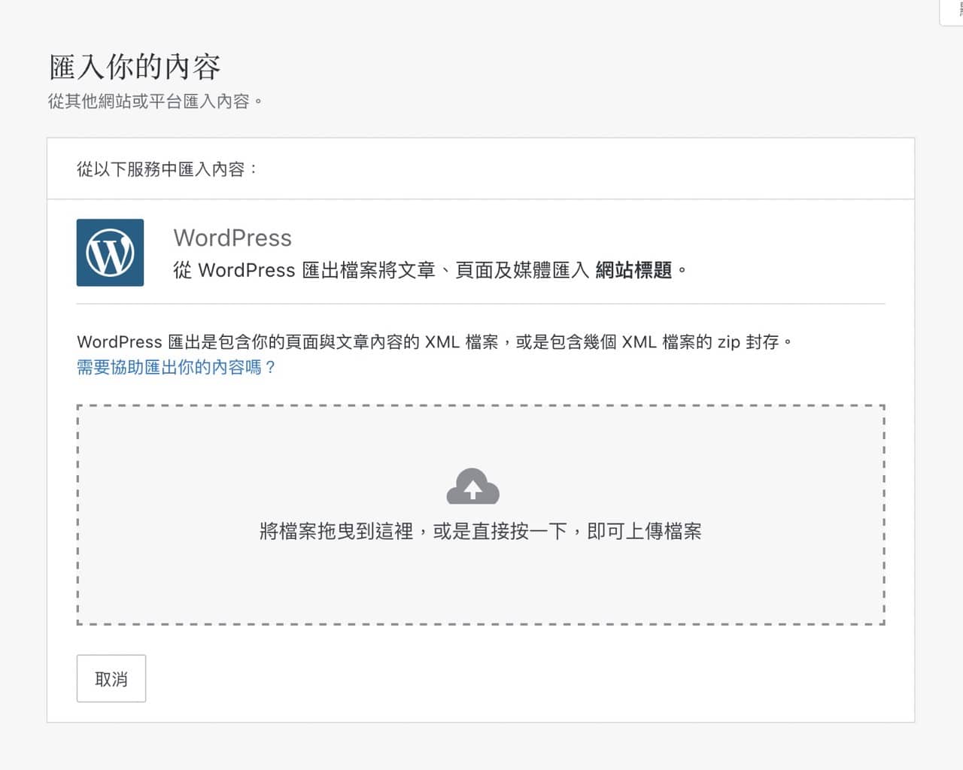The width and height of the screenshot is (963, 770).
Task: Click the dashed upload drop zone
Action: (481, 515)
